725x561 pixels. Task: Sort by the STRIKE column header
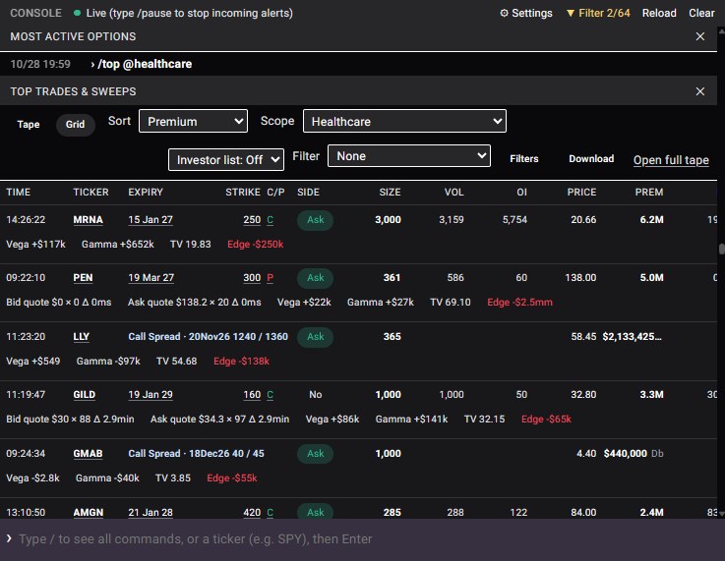tap(243, 193)
